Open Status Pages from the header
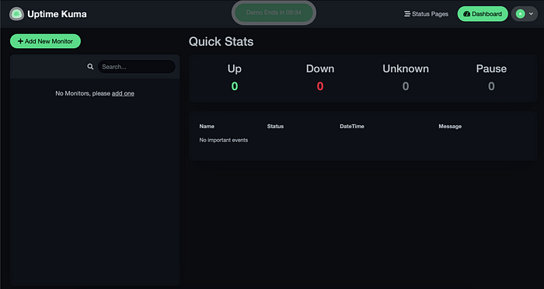This screenshot has width=544, height=289. 426,14
